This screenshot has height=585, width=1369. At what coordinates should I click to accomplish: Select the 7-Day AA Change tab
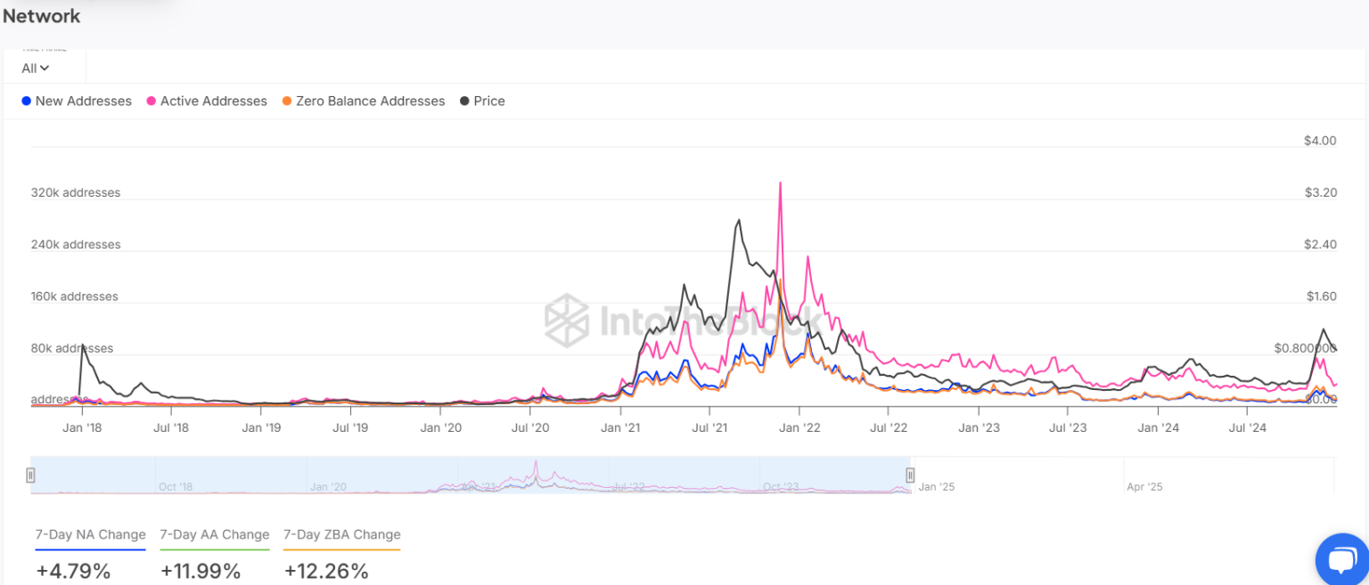[x=214, y=535]
